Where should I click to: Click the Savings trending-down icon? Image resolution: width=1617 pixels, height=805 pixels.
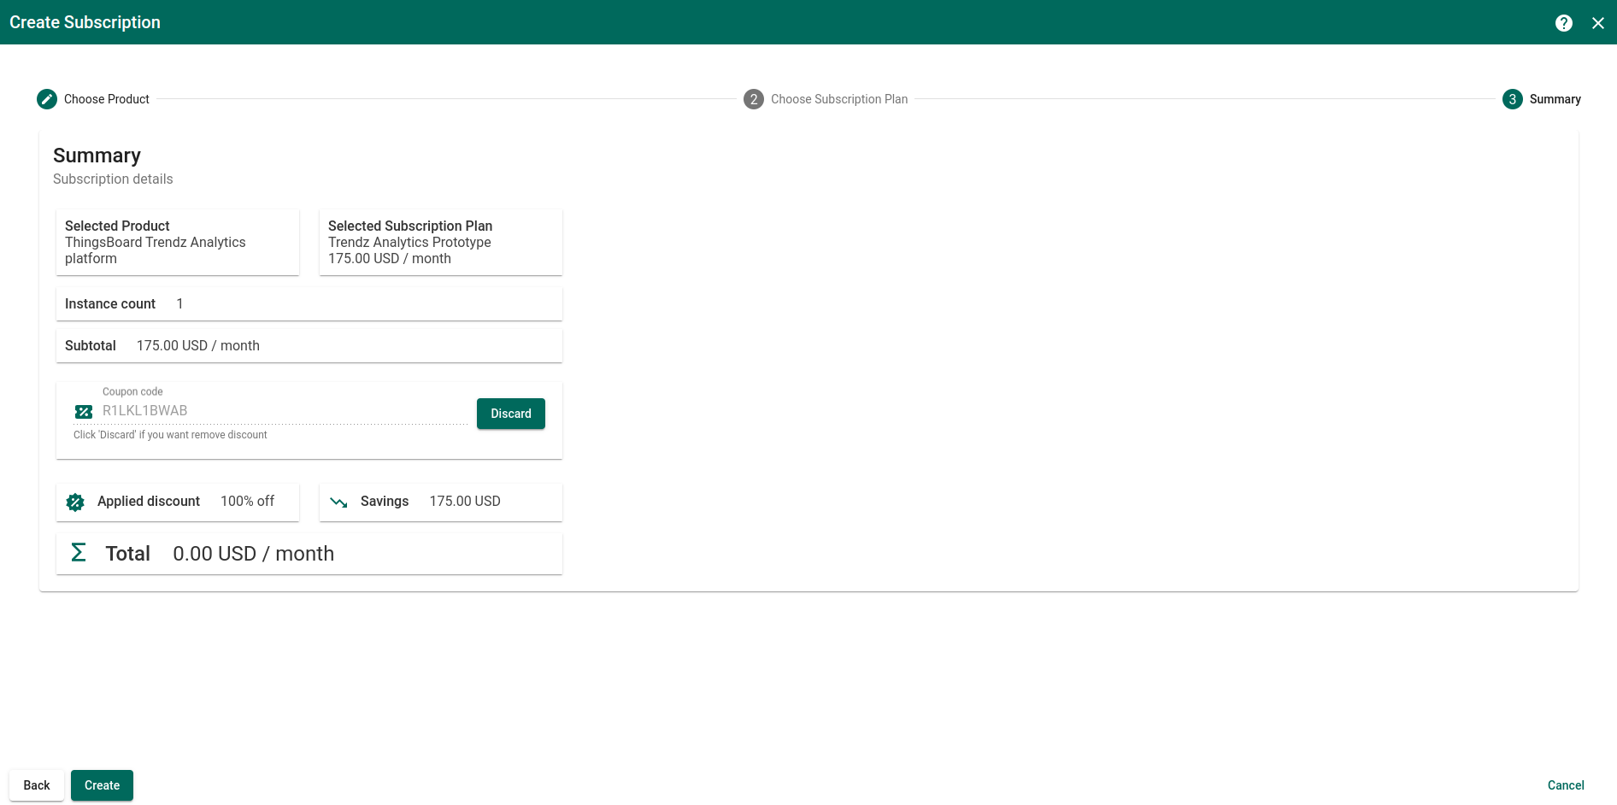click(338, 502)
